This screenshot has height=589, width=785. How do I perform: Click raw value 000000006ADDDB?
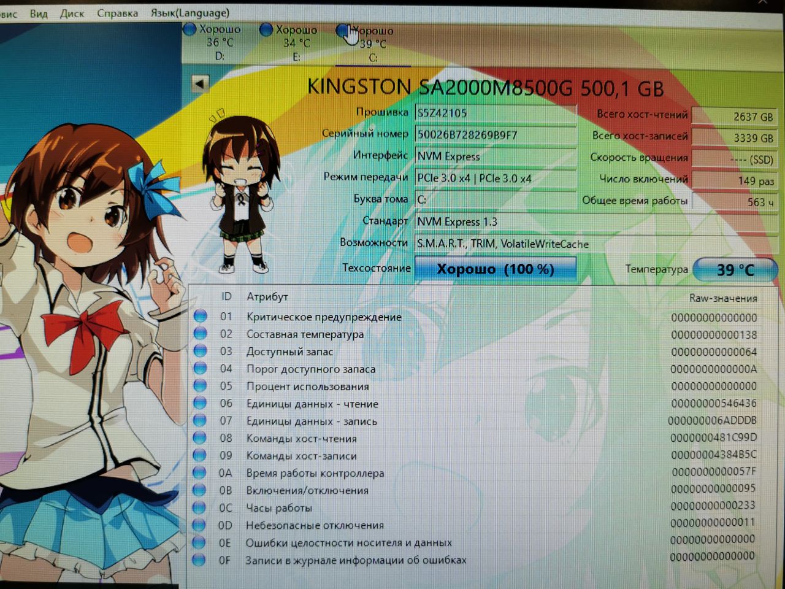[x=713, y=420]
